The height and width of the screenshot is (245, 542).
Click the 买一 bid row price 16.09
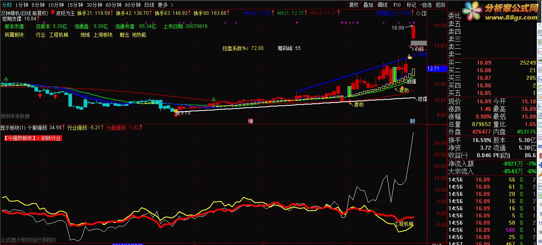484,63
